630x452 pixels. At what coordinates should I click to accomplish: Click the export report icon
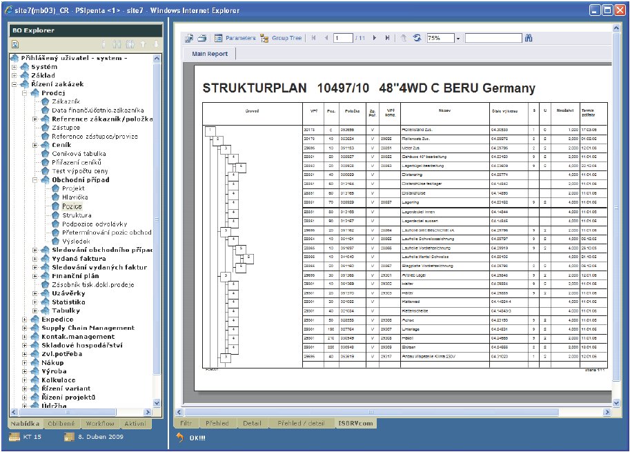[189, 38]
